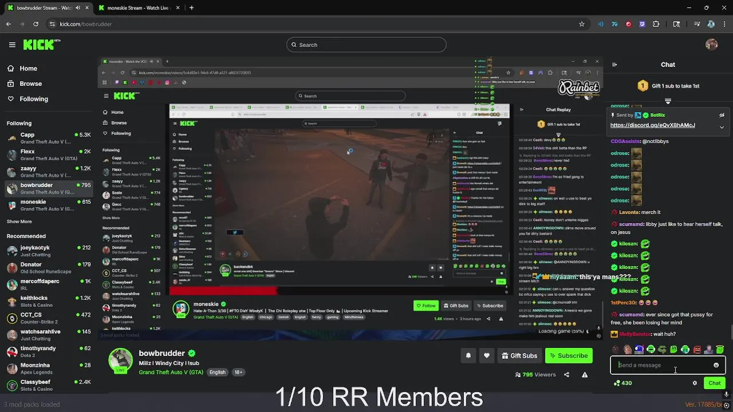Open Browse in Kick sidebar

tap(25, 84)
